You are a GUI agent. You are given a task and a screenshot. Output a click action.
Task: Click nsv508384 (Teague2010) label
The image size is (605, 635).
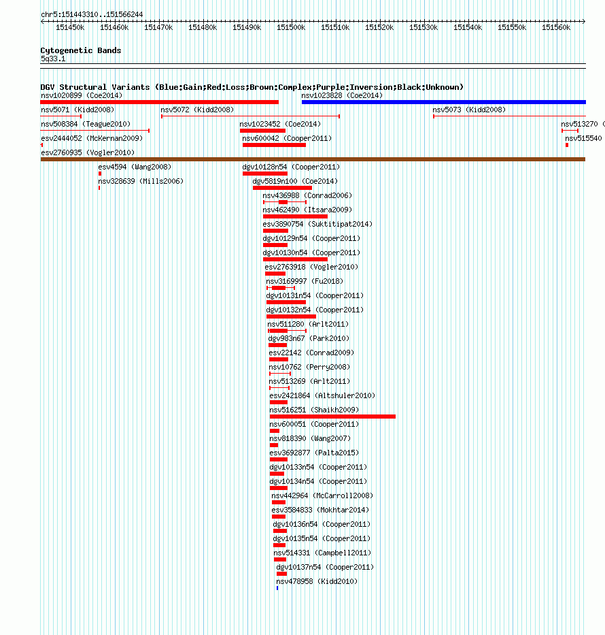[x=86, y=124]
